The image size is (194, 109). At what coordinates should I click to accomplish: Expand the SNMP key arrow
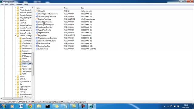click(15, 77)
